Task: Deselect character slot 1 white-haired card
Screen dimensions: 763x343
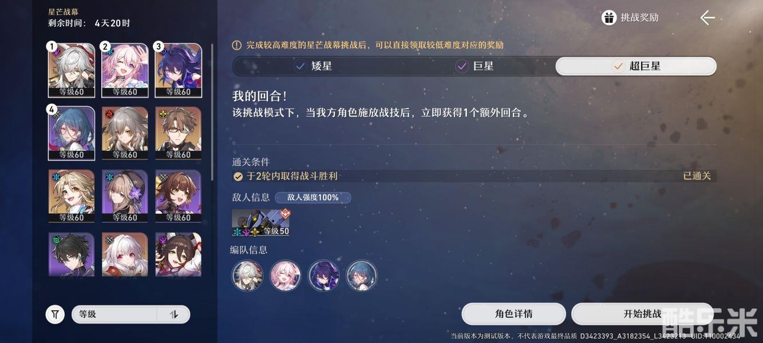Action: tap(71, 70)
